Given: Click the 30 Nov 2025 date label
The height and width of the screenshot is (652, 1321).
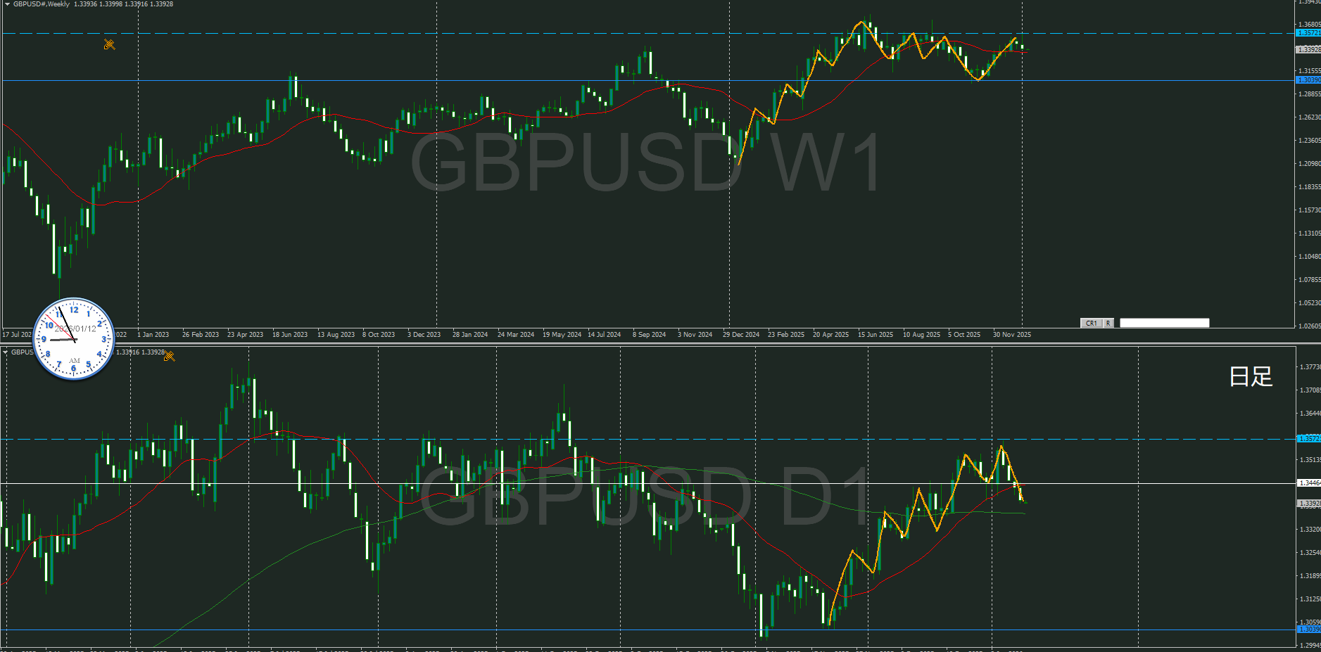Looking at the screenshot, I should [1011, 335].
